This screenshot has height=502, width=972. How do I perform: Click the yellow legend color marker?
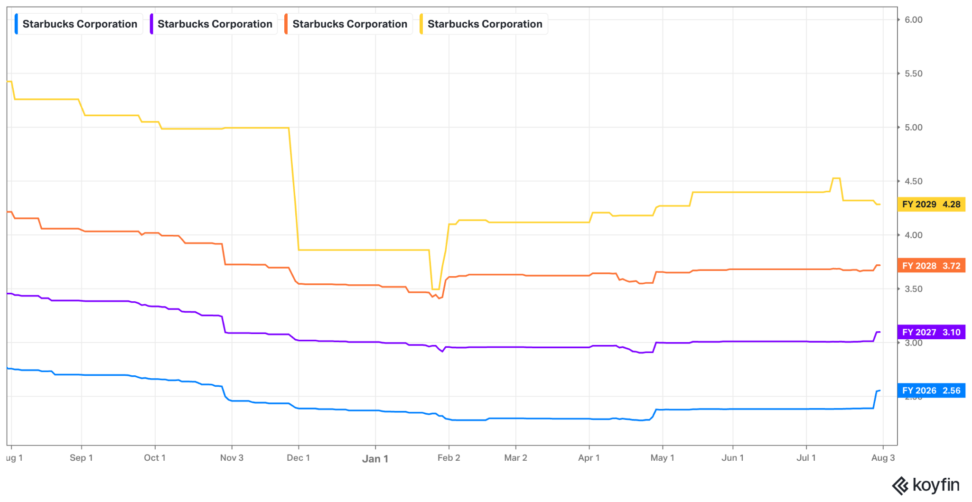pyautogui.click(x=421, y=24)
